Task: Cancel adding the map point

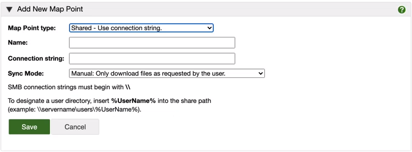Action: (75, 127)
